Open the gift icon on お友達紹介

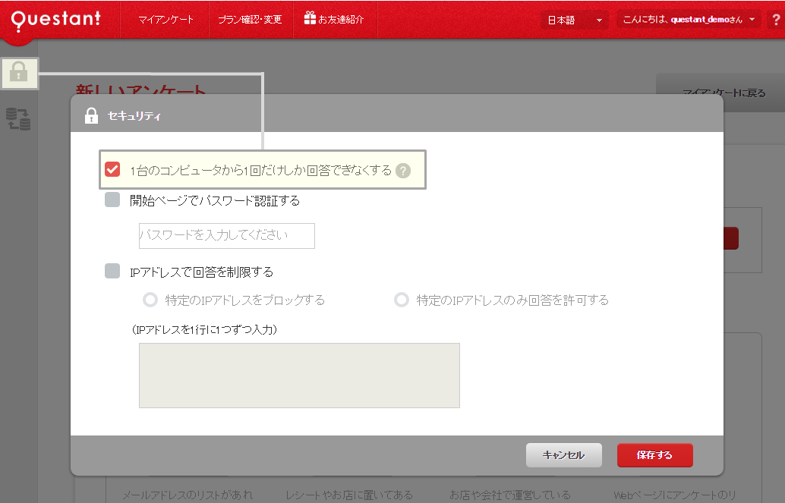[311, 19]
